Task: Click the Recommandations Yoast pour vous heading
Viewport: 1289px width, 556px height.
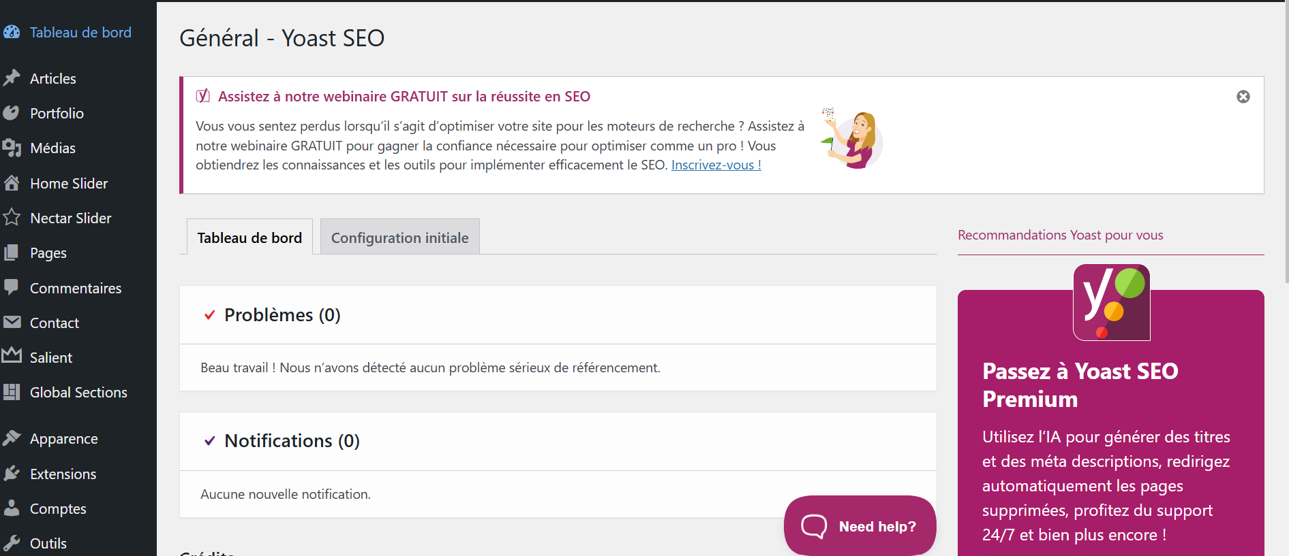Action: (x=1061, y=235)
